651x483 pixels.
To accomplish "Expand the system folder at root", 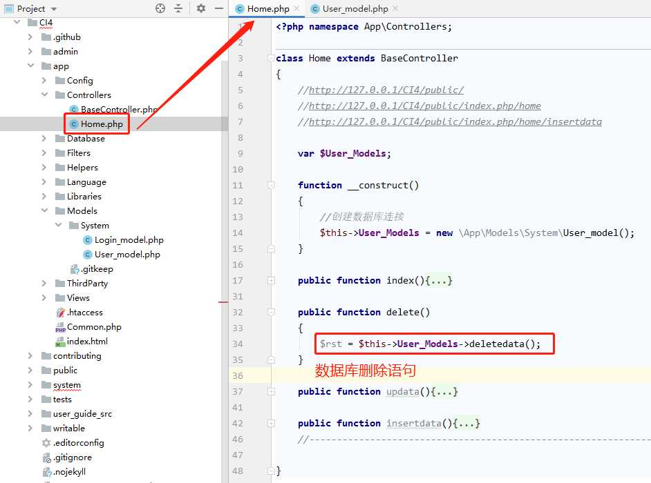I will tap(30, 385).
